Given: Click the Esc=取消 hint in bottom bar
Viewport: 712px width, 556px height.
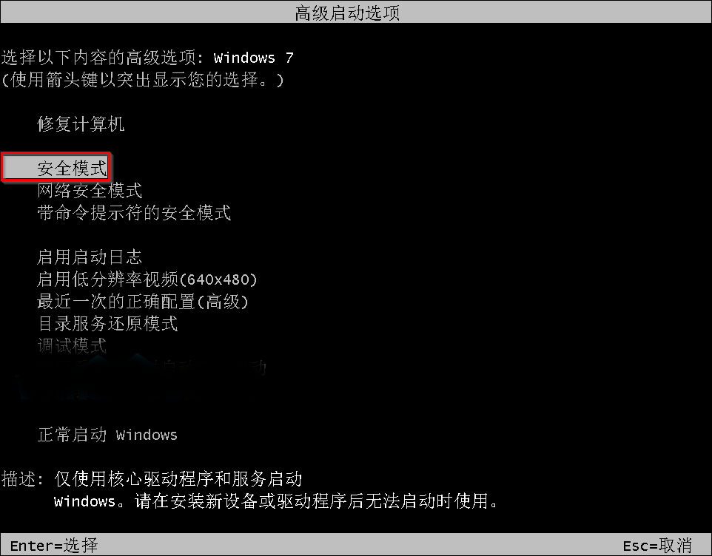Looking at the screenshot, I should tap(657, 545).
